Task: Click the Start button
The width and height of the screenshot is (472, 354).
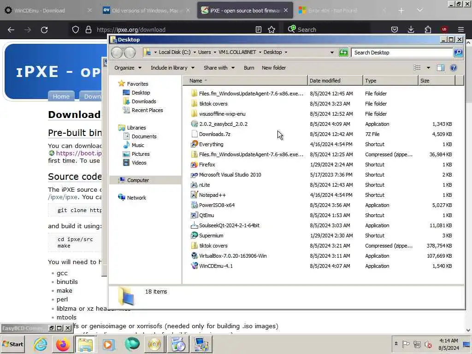Action: tap(12, 344)
